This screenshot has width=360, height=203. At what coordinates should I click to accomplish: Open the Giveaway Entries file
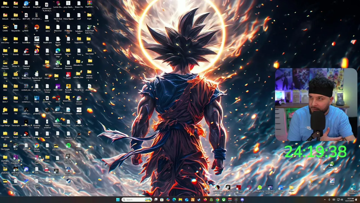[37, 124]
